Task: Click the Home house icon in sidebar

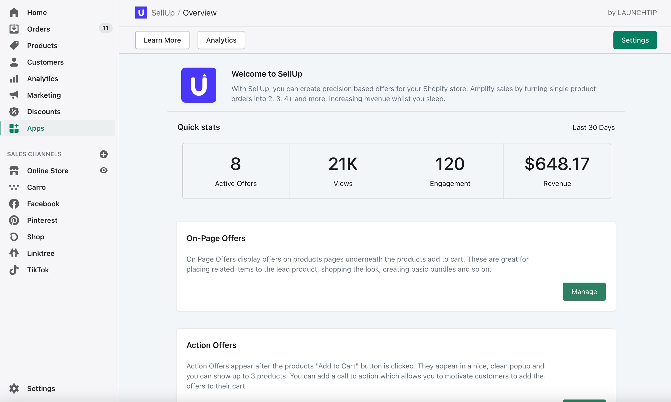Action: pos(14,13)
